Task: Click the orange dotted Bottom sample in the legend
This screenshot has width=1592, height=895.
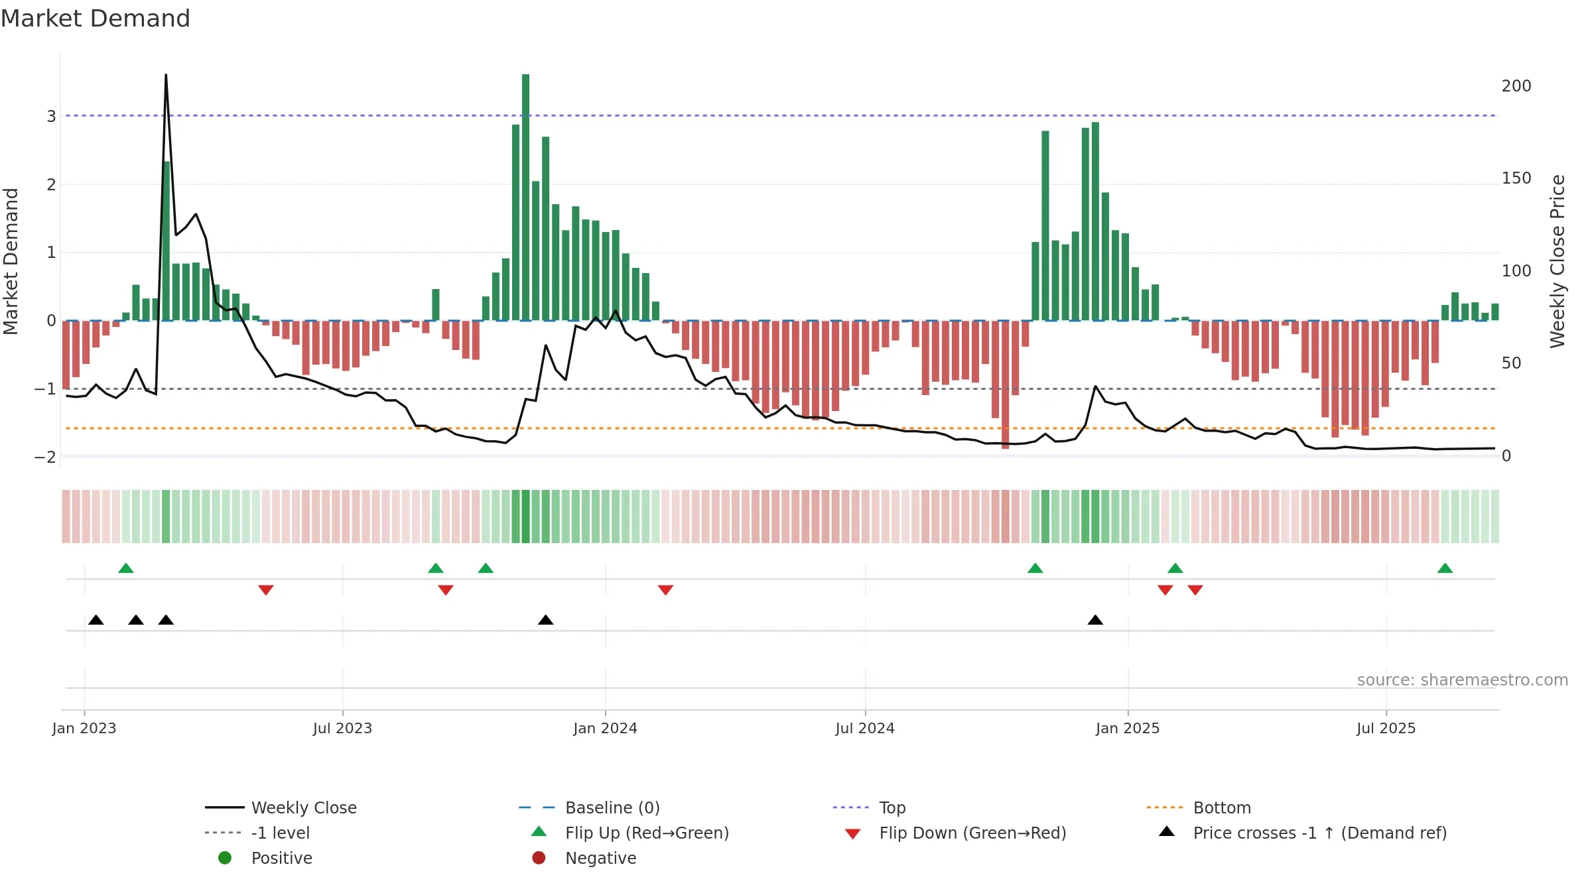Action: 1166,807
